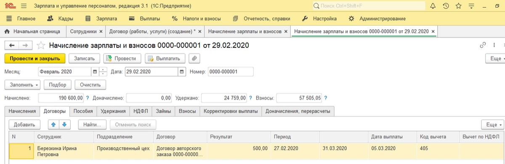Select Березкина Ирина Петровна cell
505x164 pixels.
[64, 151]
